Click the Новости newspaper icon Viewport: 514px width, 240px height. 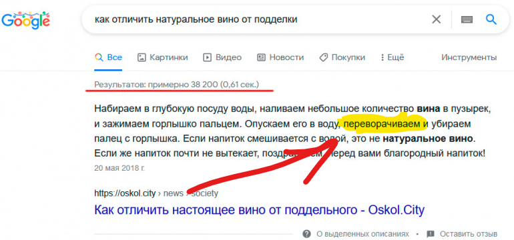click(x=261, y=57)
